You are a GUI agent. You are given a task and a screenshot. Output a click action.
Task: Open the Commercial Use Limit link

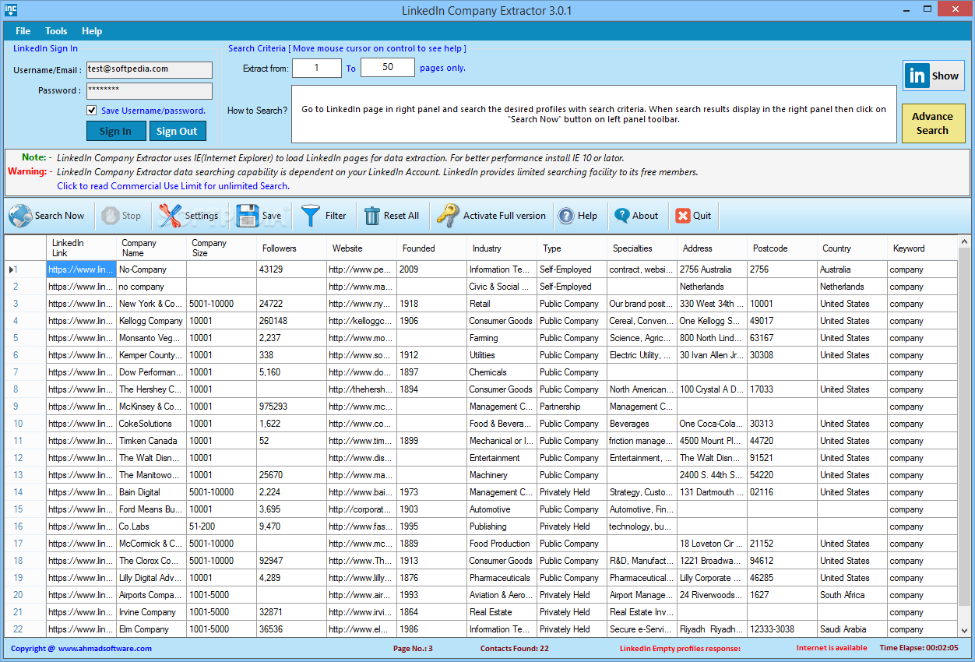(x=173, y=186)
